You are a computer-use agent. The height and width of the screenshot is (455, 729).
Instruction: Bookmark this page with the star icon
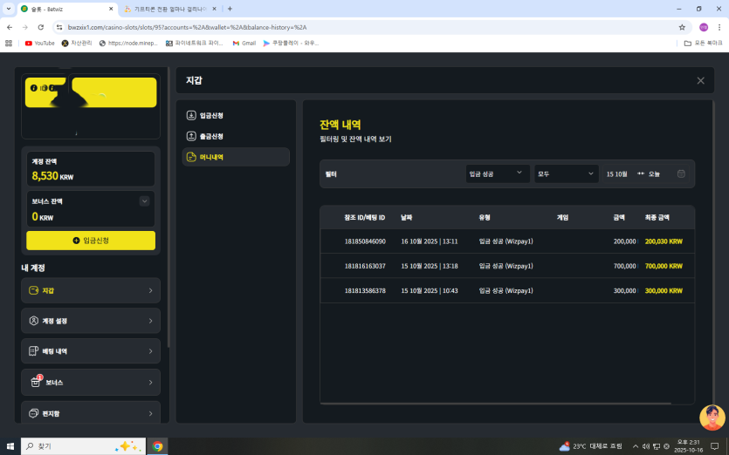pos(682,27)
